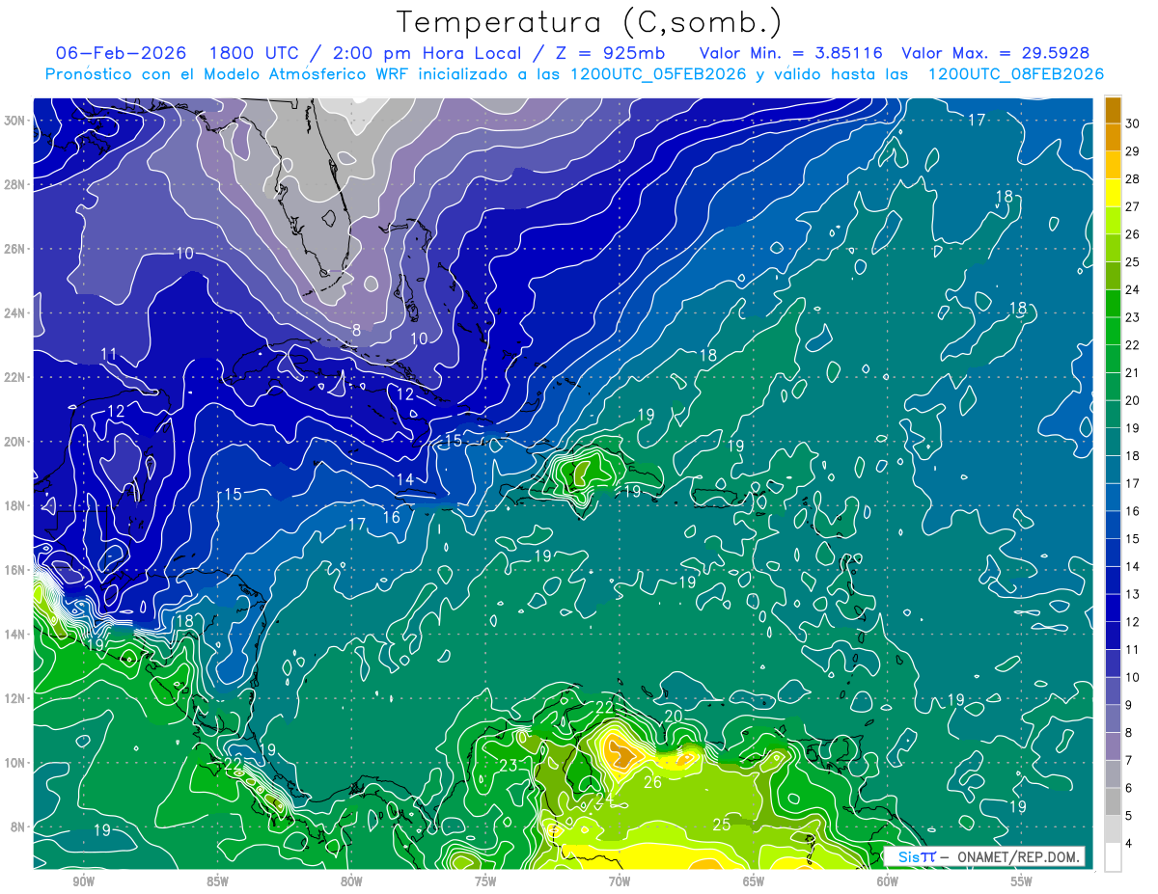This screenshot has width=1158, height=894.
Task: Click the 90W longitude axis label
Action: pos(83,882)
